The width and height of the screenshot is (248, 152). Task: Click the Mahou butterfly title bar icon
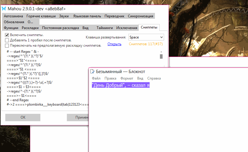pos(4,9)
